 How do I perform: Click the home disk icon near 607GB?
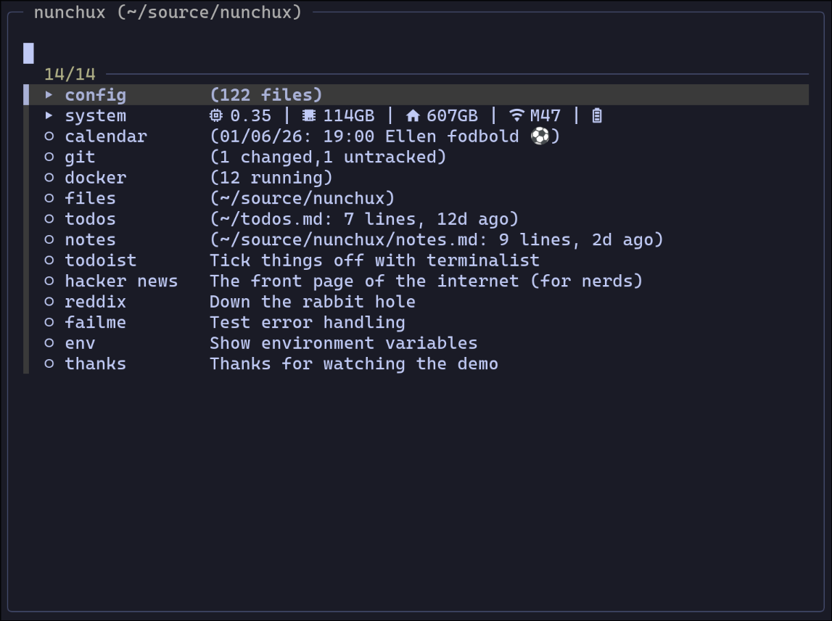[412, 115]
